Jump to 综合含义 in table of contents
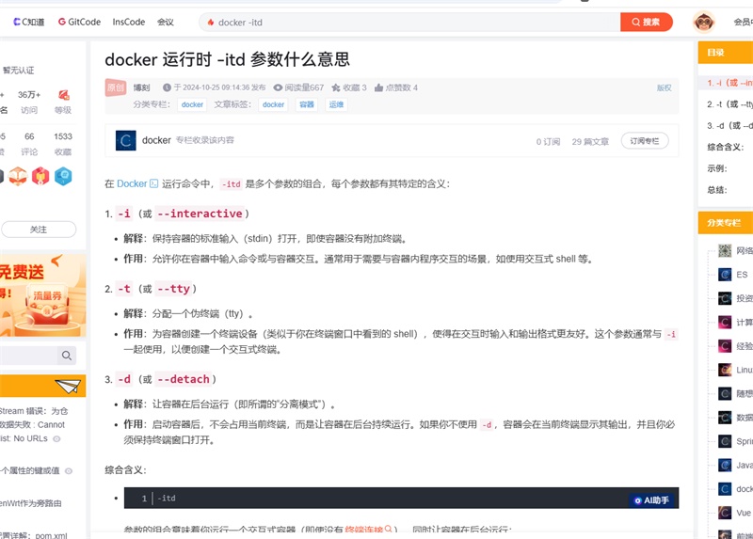Screen dimensions: 753x539 click(725, 147)
